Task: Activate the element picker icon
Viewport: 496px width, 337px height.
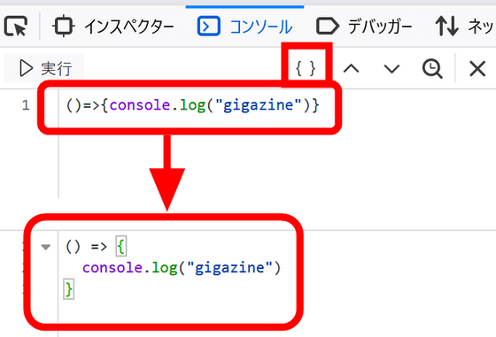Action: coord(16,26)
